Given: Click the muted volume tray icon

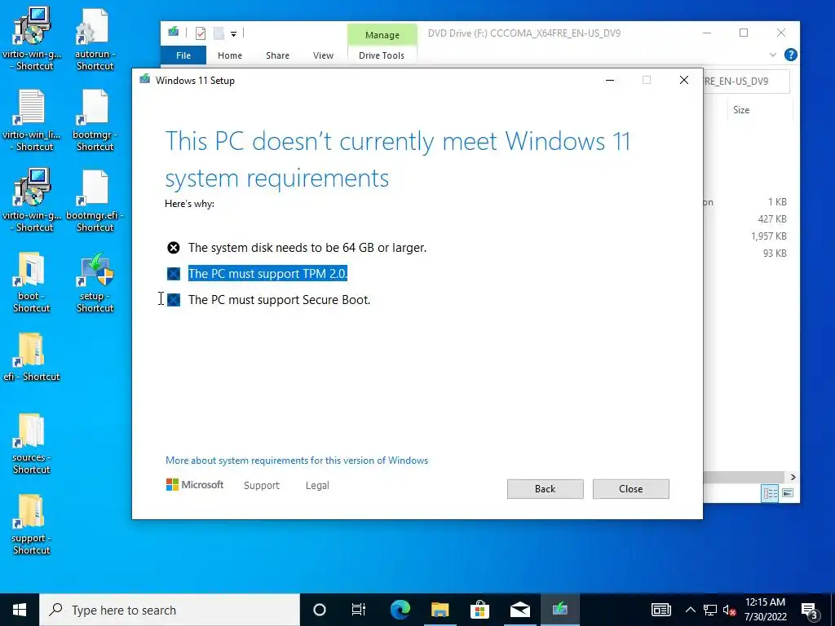Looking at the screenshot, I should [730, 610].
